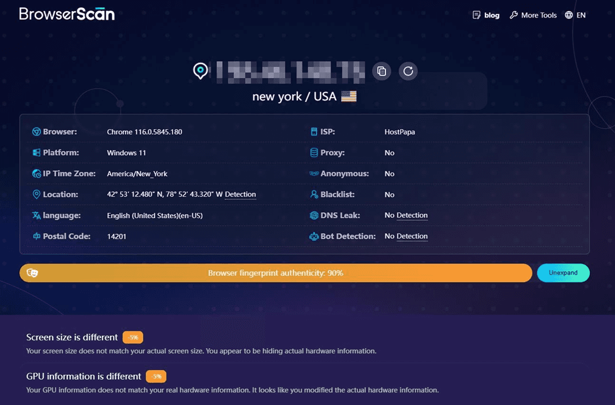Click the fingerprint authenticity 90% bar
The height and width of the screenshot is (405, 615).
(276, 273)
